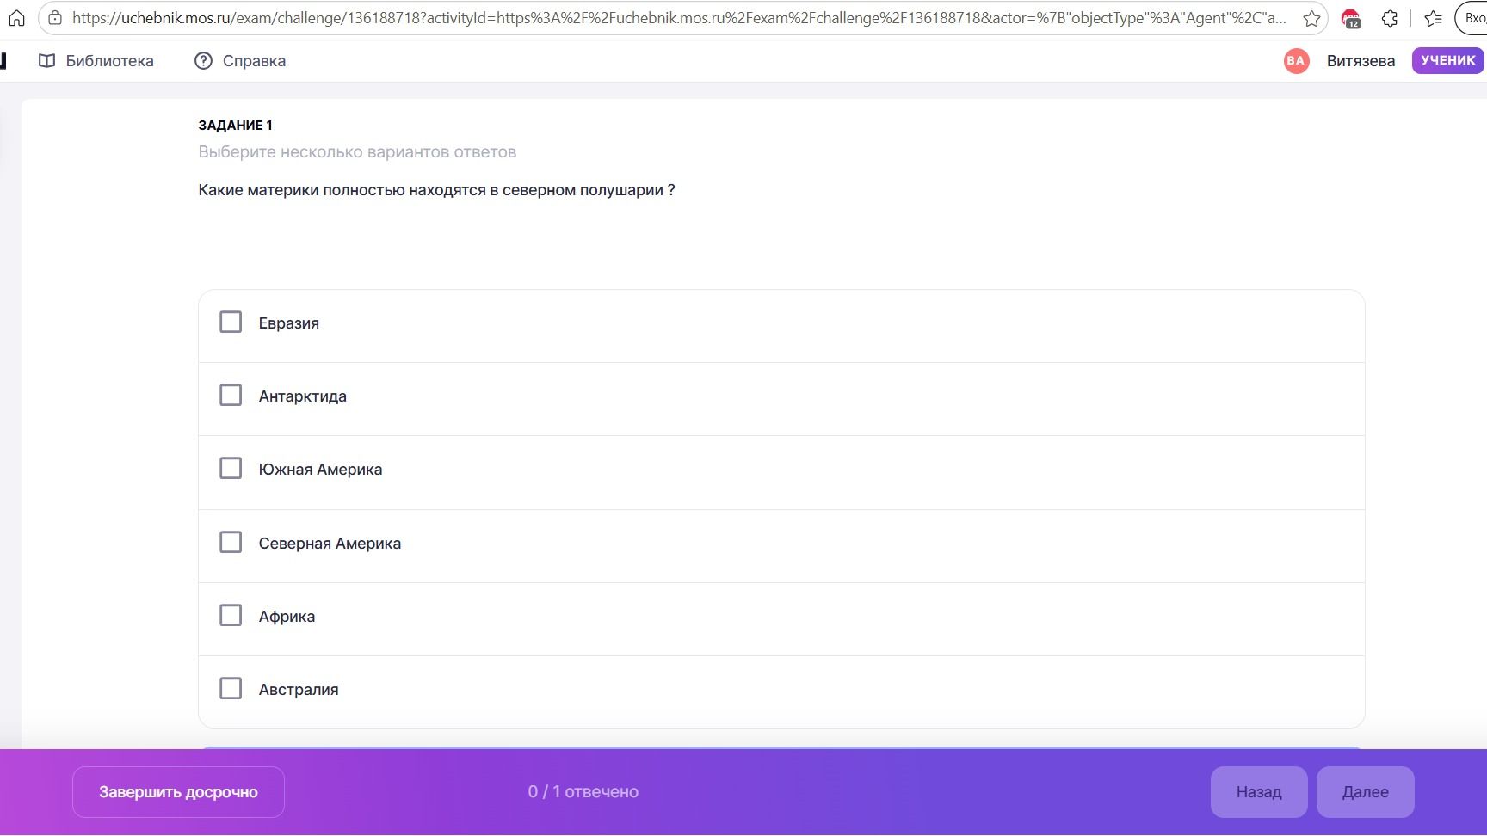Screen dimensions: 1487x836
Task: Click the browser address bar URL
Action: coord(680,18)
